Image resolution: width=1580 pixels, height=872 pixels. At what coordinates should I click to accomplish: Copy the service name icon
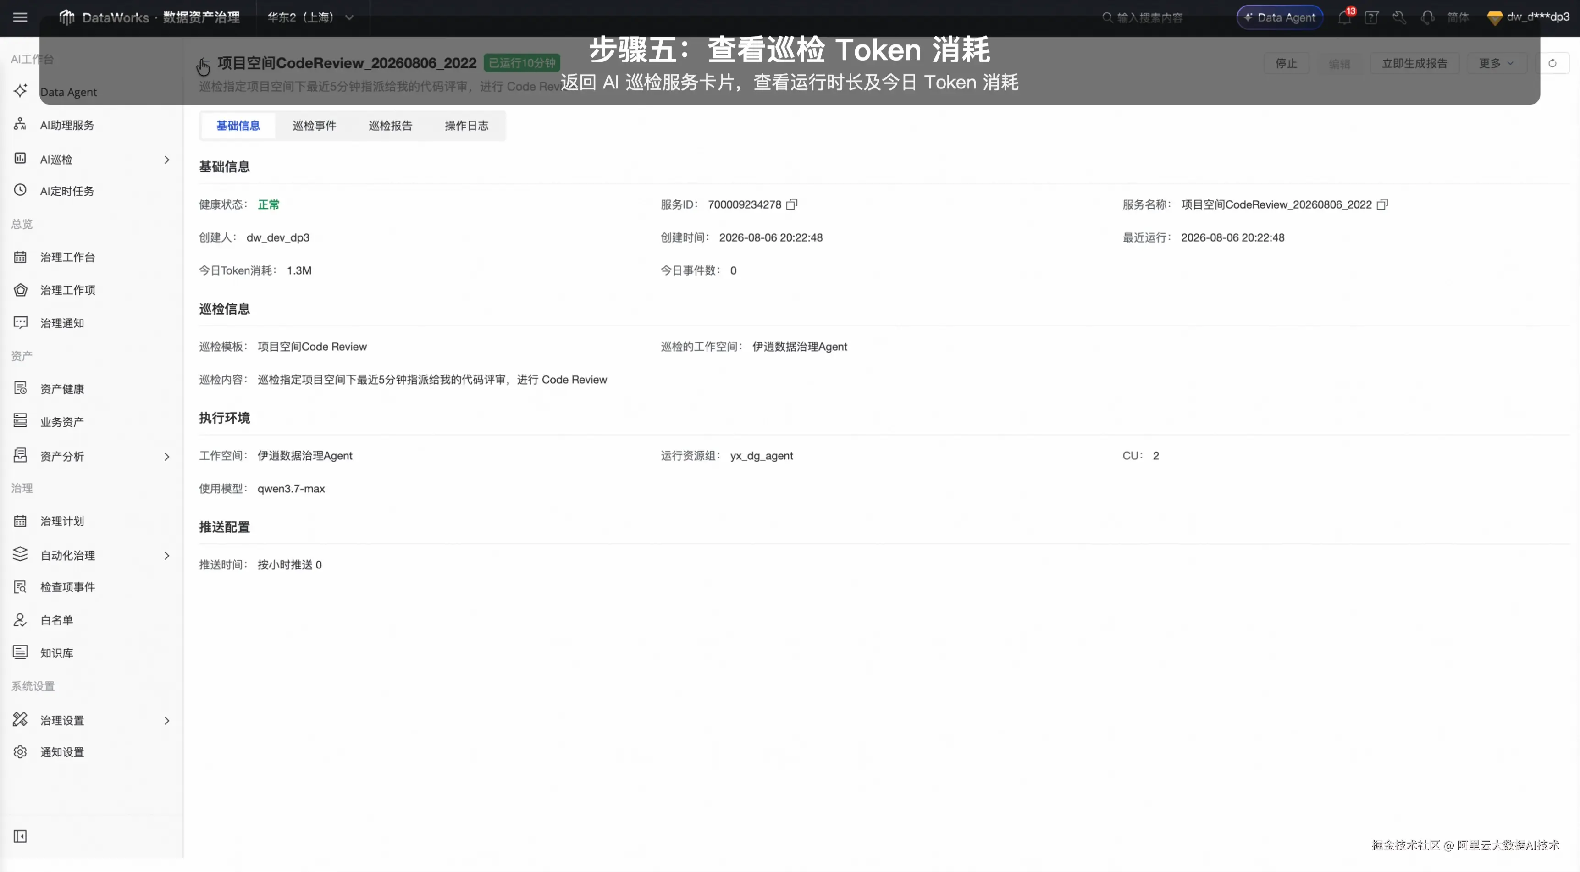1382,204
